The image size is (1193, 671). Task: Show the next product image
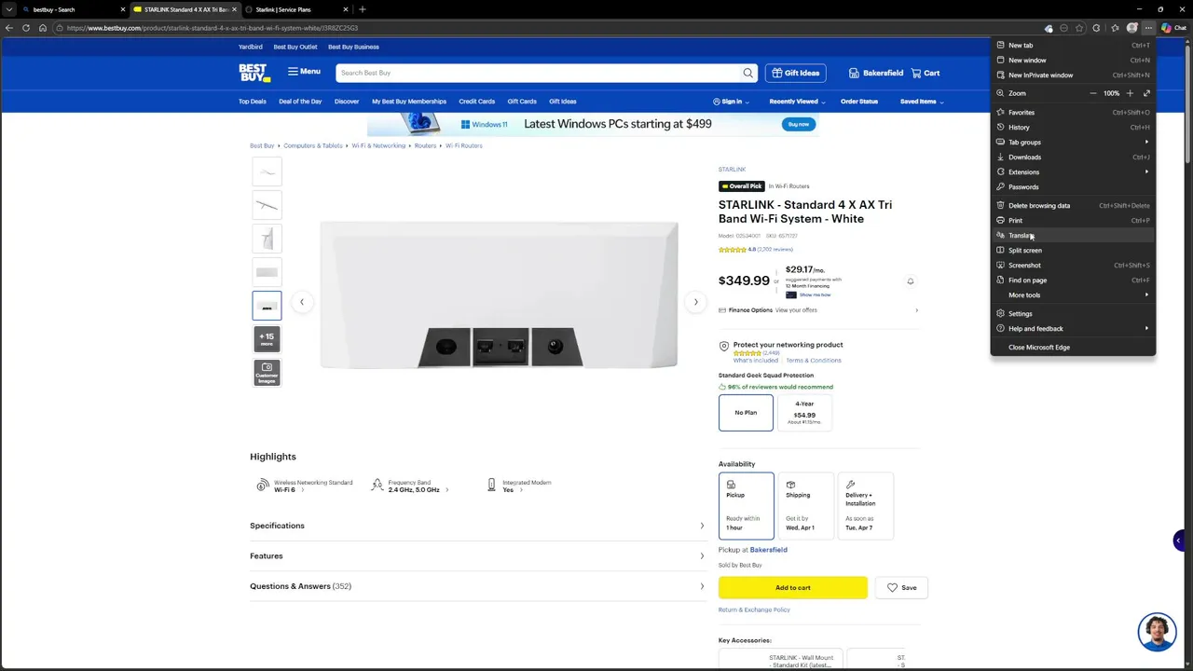pyautogui.click(x=695, y=302)
